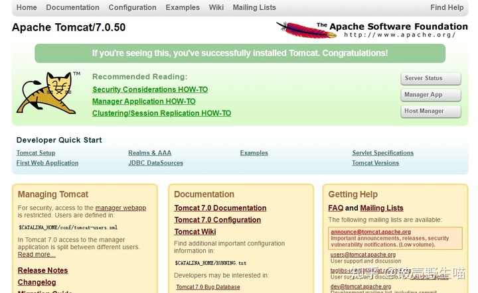This screenshot has width=478, height=293.
Task: Open the Documentation navigation item
Action: pos(72,7)
